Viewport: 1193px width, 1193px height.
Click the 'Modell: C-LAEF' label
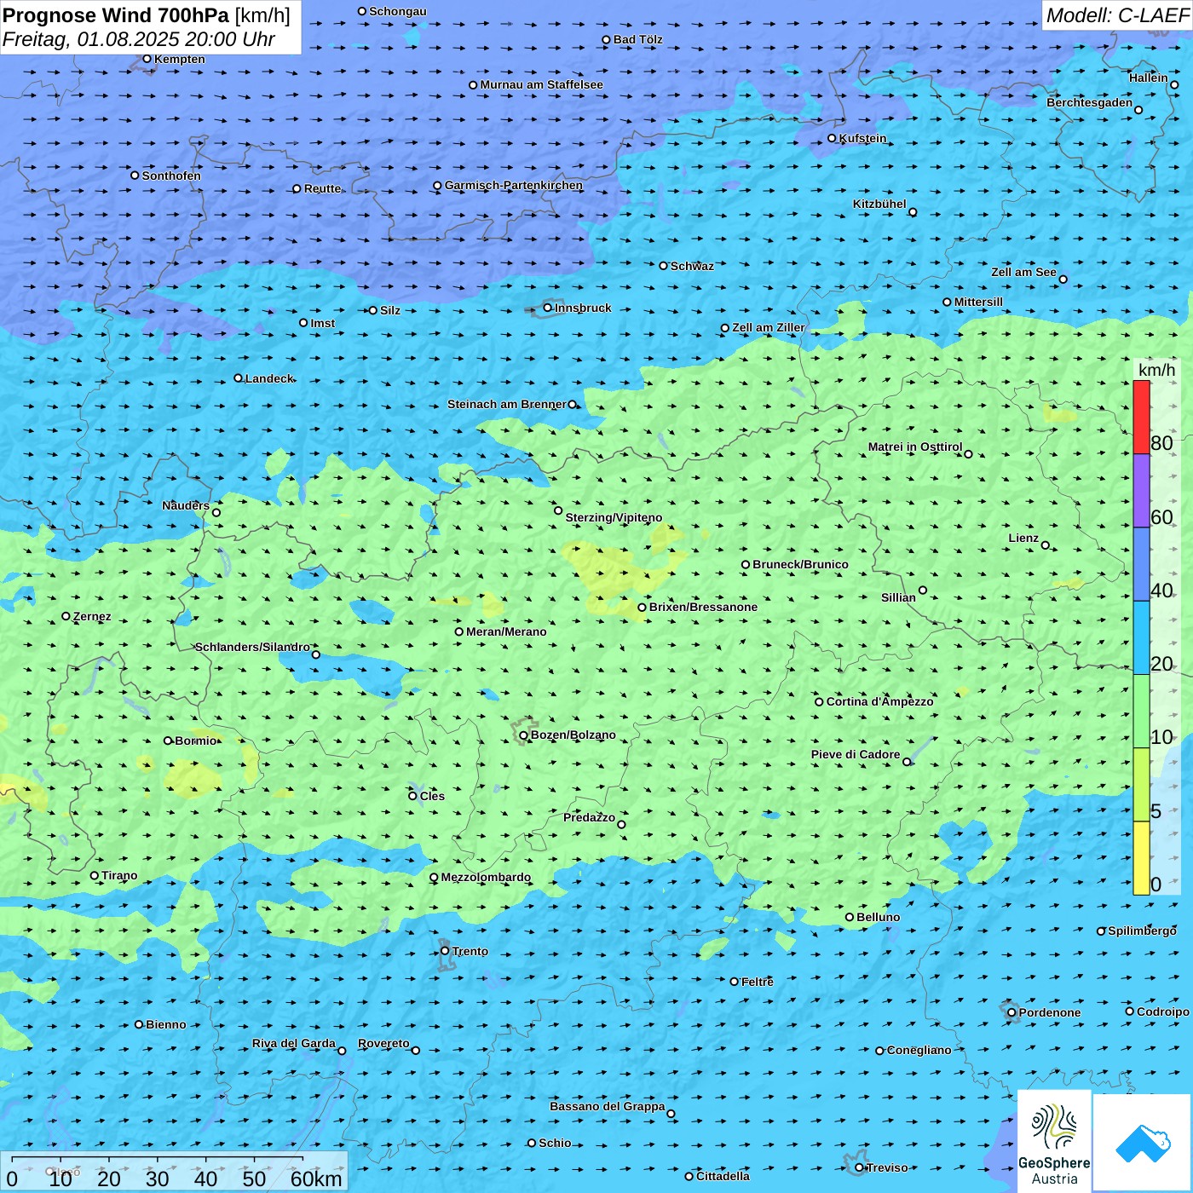[x=1117, y=15]
